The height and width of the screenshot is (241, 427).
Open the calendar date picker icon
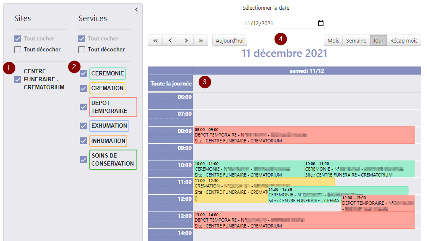321,23
